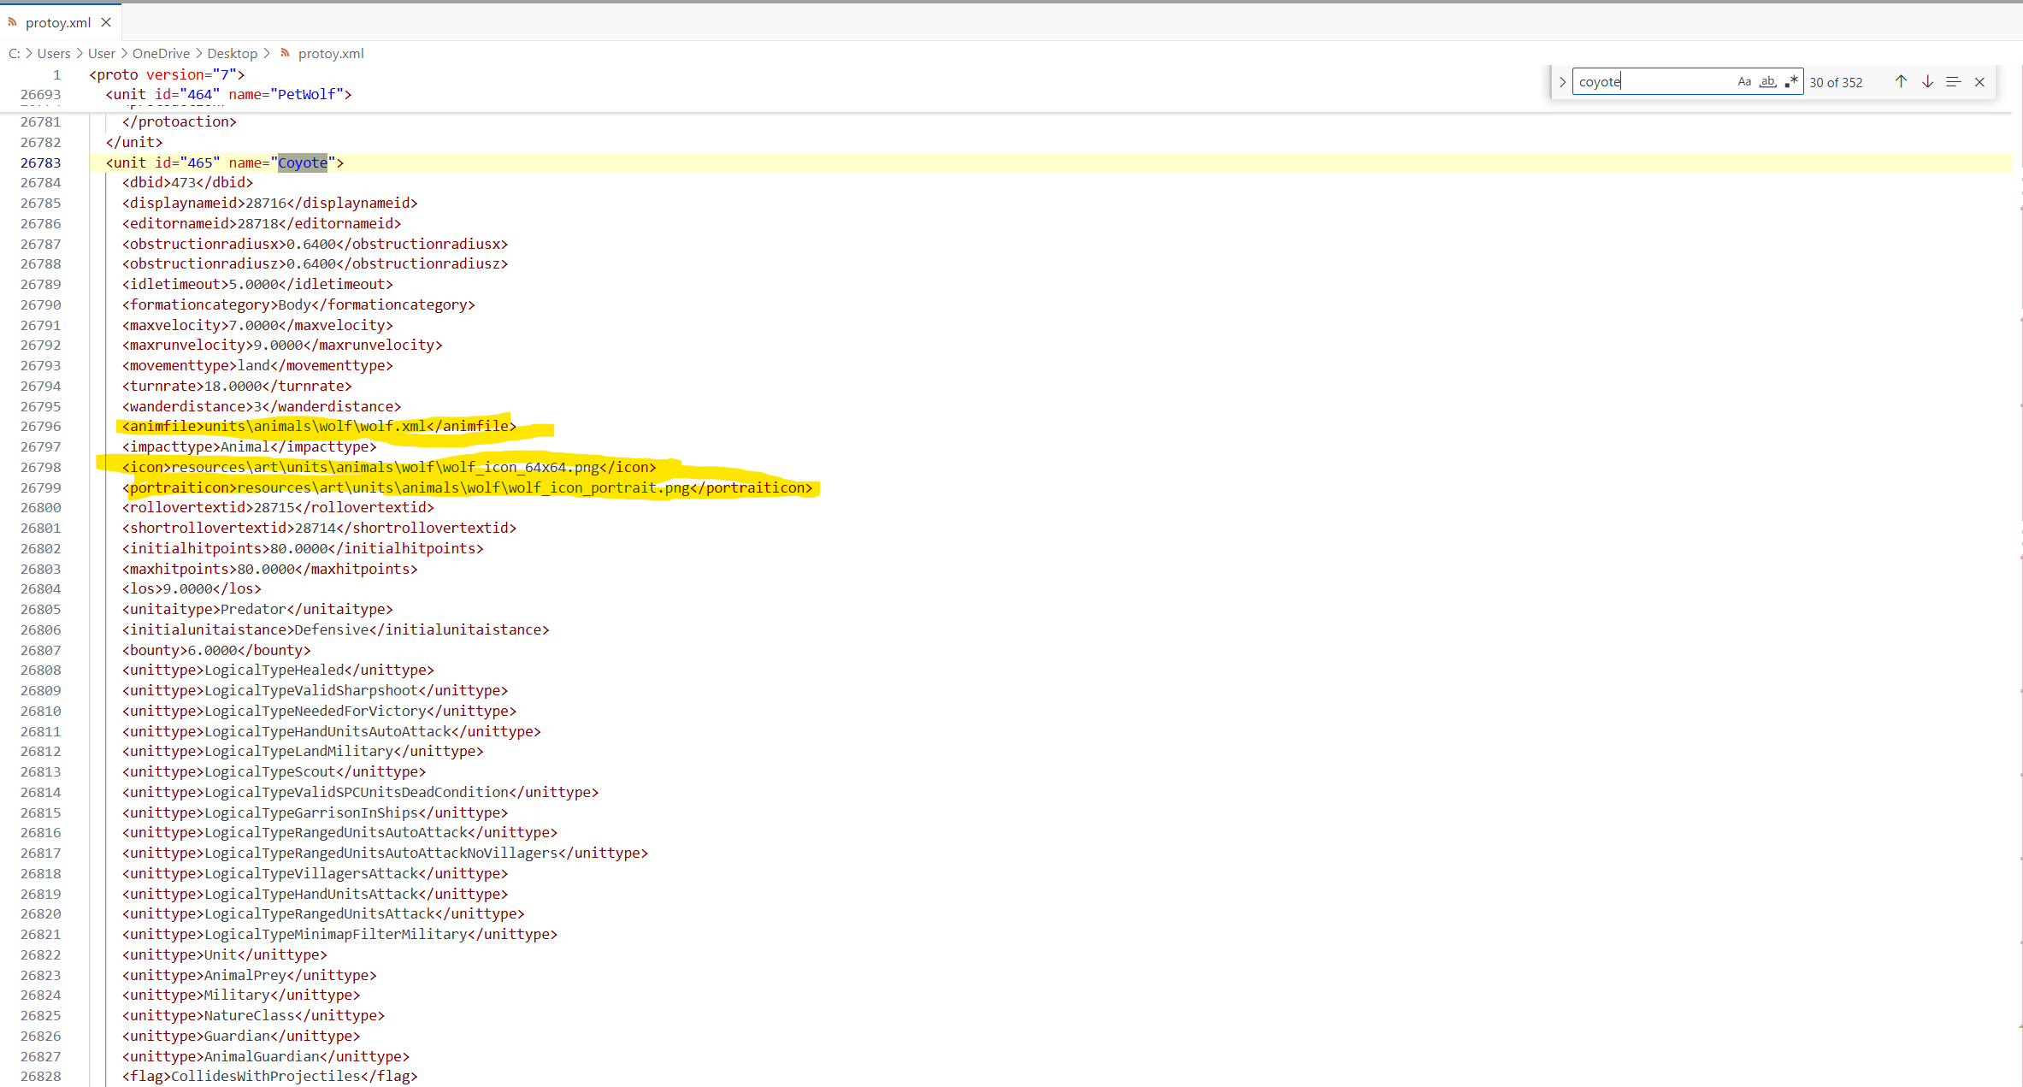
Task: Click line number 26796 in gutter
Action: 41,426
